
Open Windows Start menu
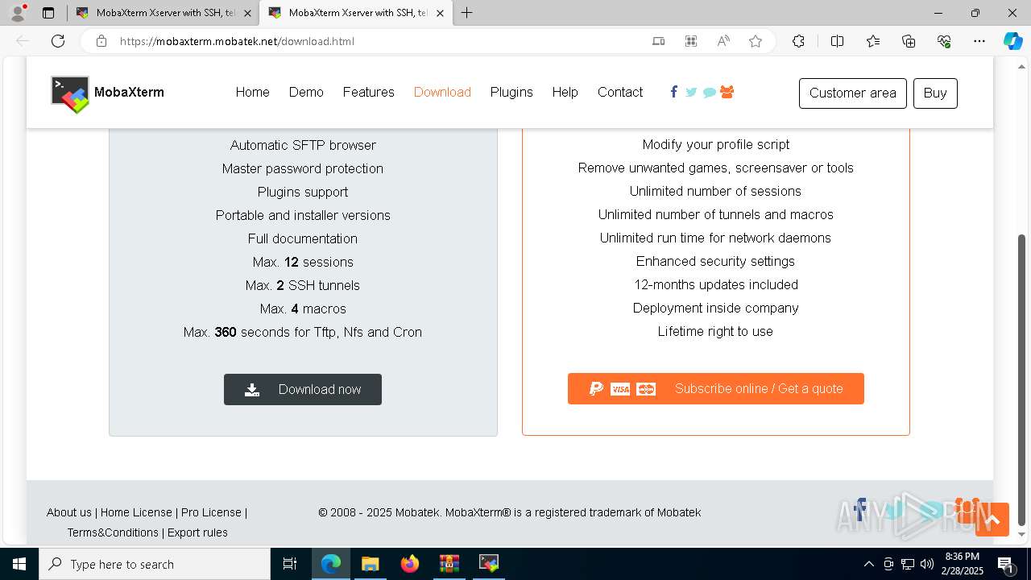(x=19, y=564)
